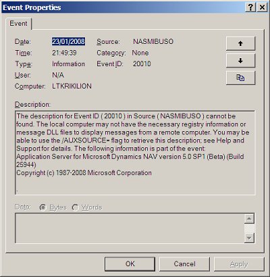Click inside the Description text box
270x277 pixels.
135,153
